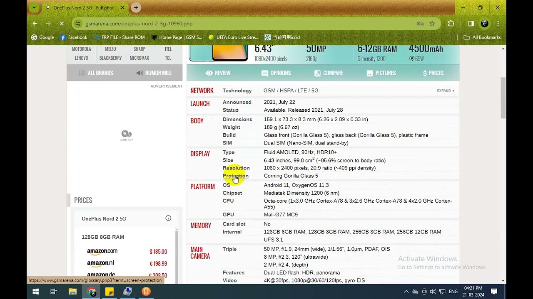The width and height of the screenshot is (533, 299).
Task: Open Chrome extensions puzzle icon
Action: click(x=451, y=24)
